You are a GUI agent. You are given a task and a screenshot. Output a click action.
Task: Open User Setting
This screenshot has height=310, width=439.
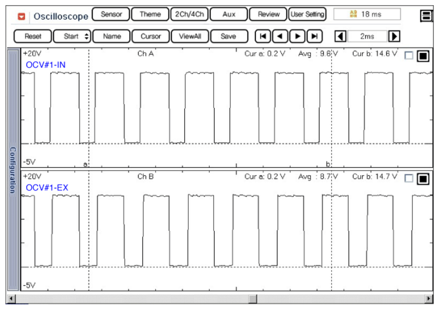pyautogui.click(x=307, y=14)
